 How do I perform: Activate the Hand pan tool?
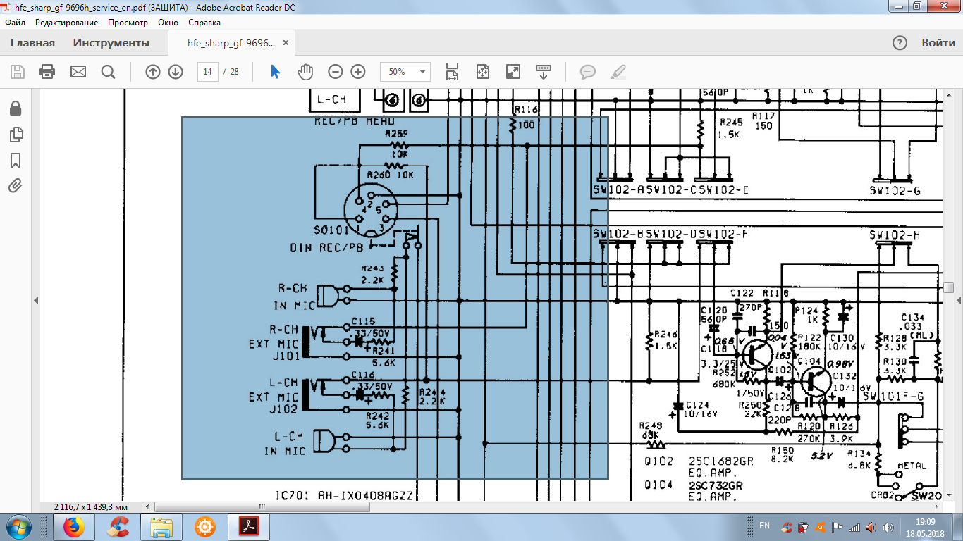pos(305,72)
